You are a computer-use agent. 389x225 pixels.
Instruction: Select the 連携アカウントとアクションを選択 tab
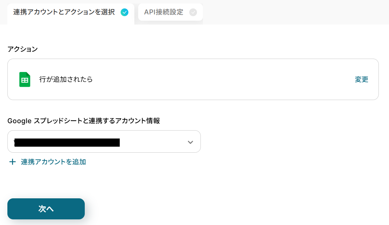71,14
